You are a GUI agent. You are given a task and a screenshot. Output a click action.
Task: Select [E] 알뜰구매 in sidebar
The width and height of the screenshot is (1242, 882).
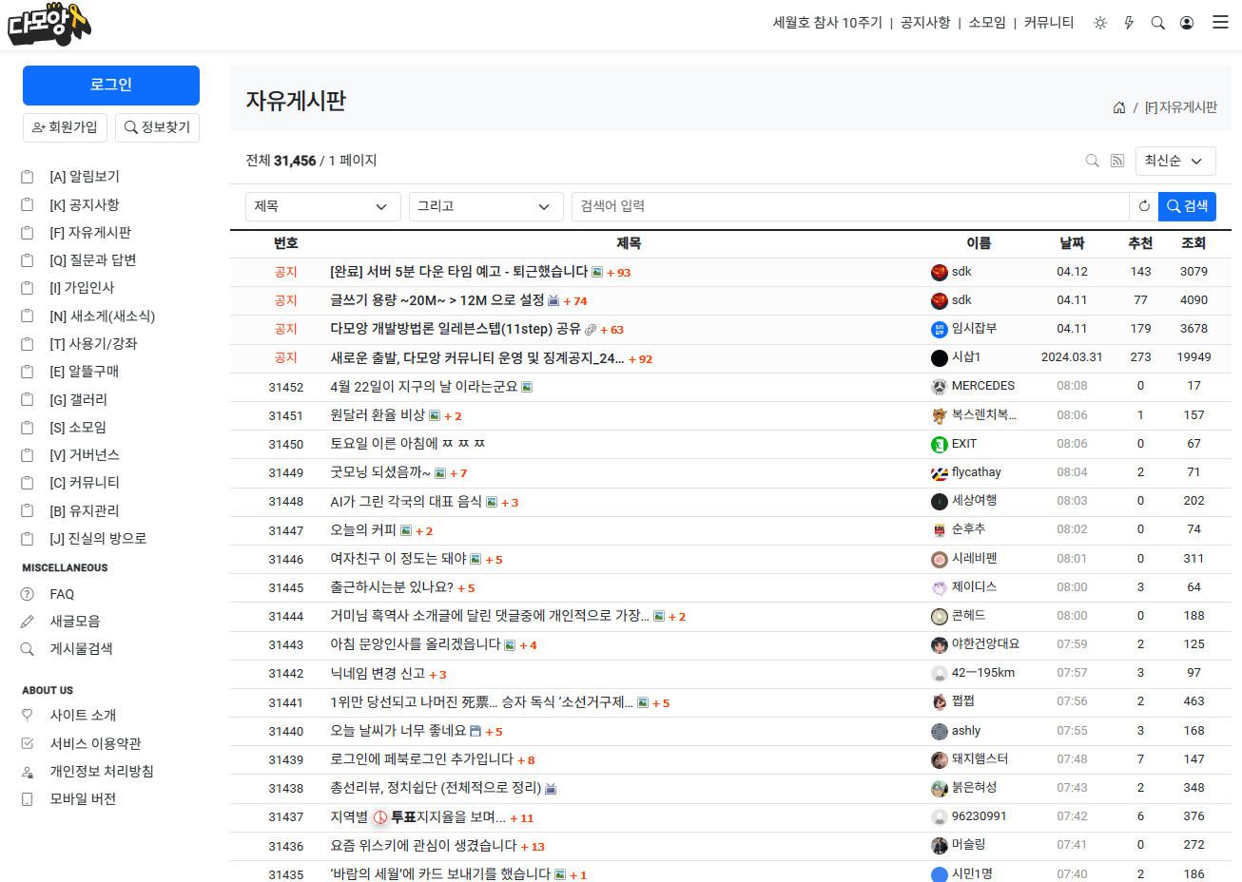(x=84, y=372)
